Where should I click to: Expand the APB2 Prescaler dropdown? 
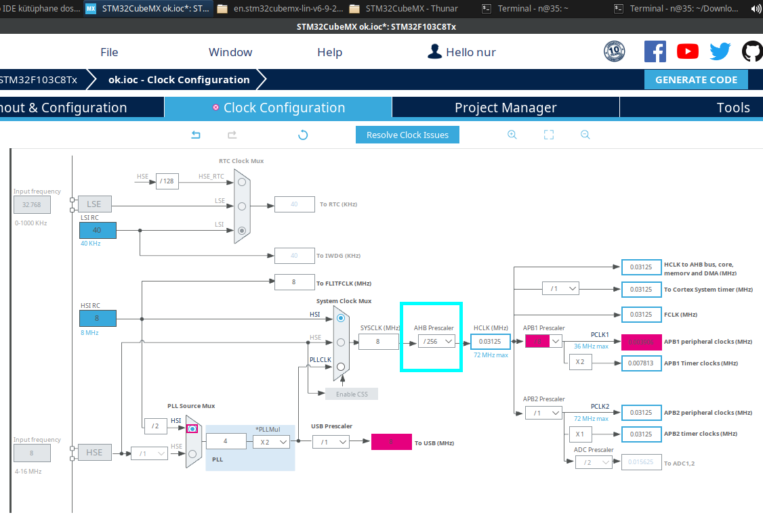543,413
